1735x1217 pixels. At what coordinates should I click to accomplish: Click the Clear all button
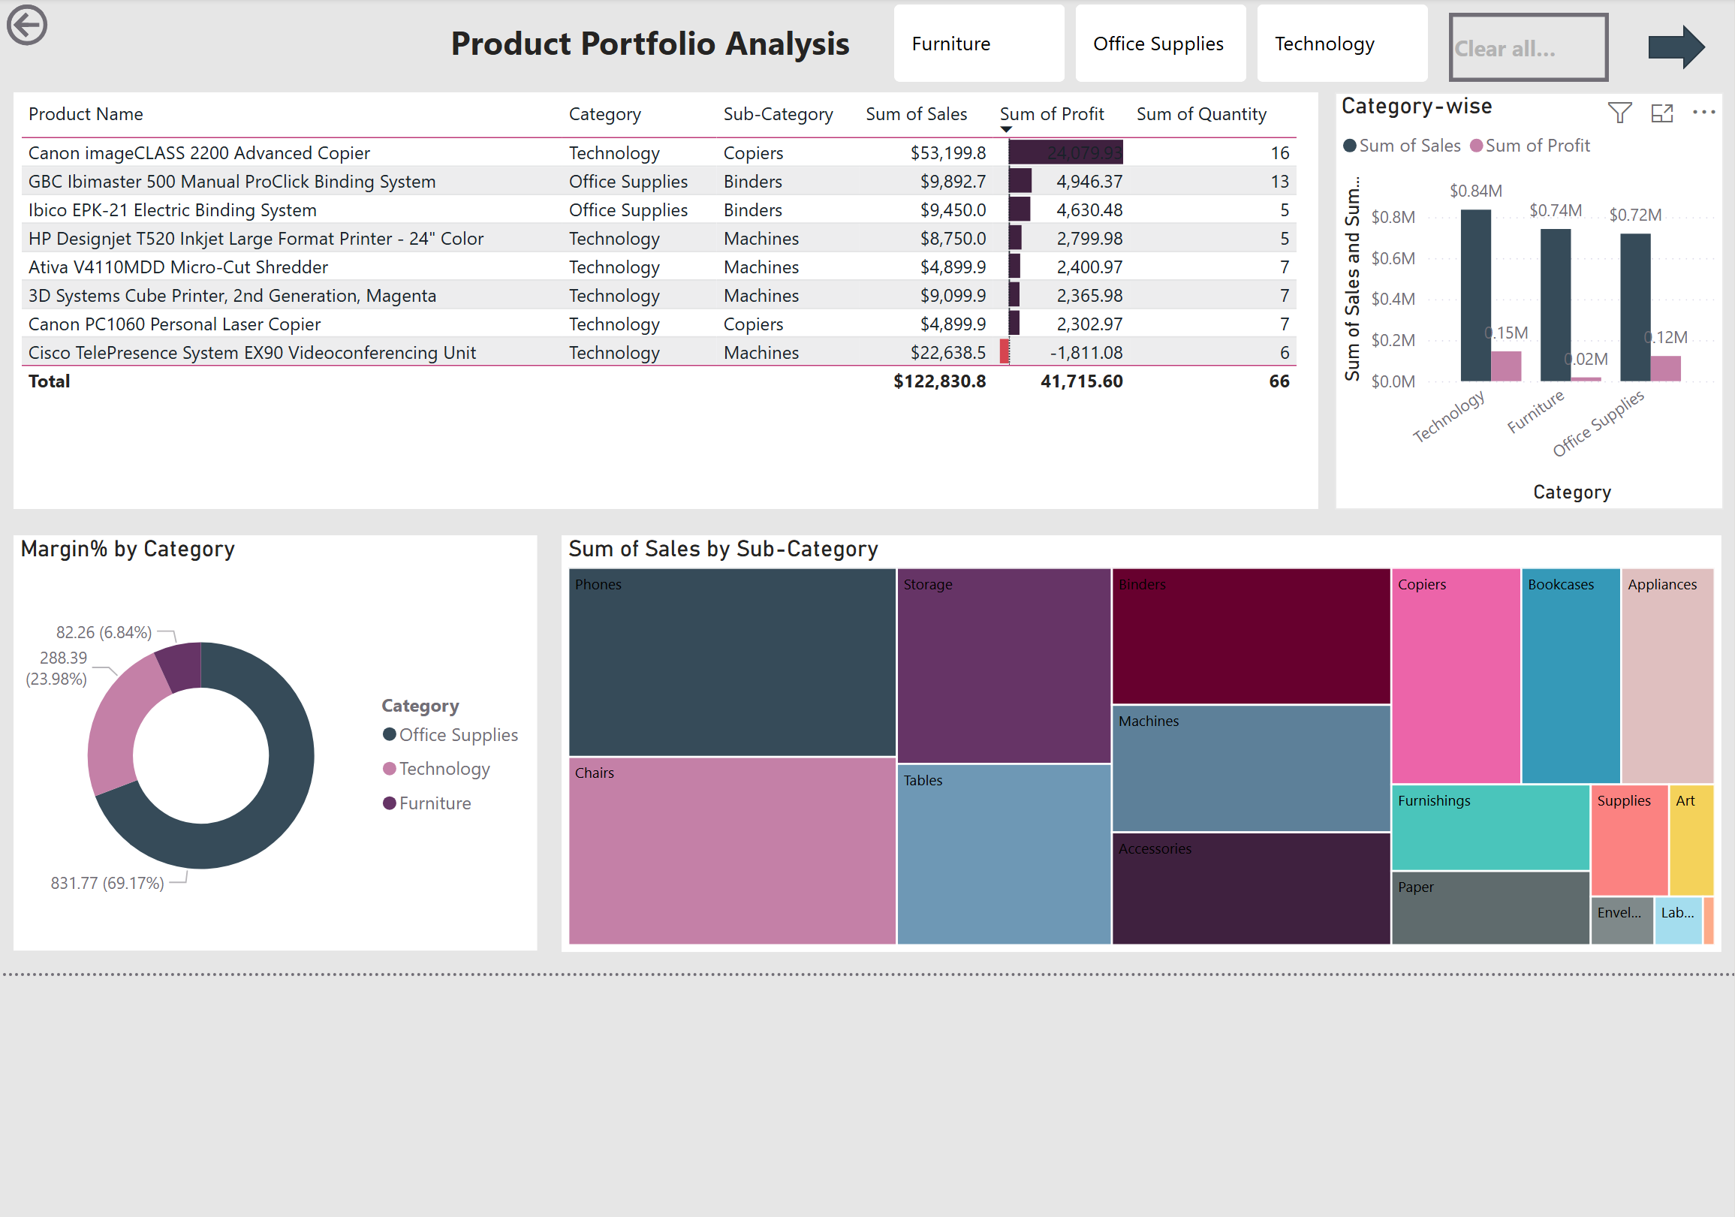point(1527,47)
